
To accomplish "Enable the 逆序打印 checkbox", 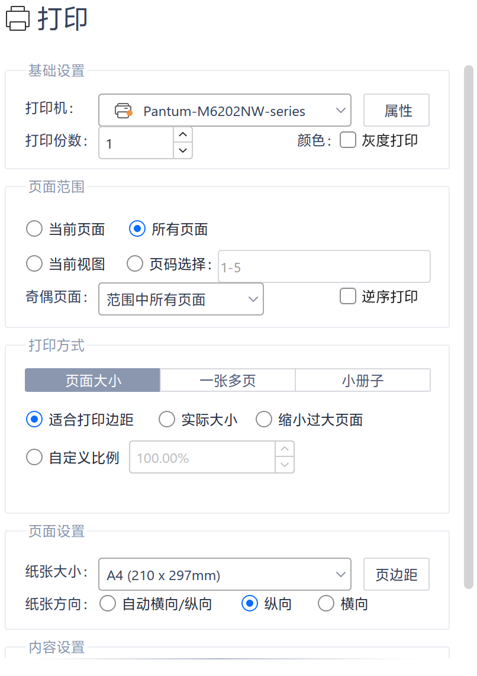I will point(348,296).
